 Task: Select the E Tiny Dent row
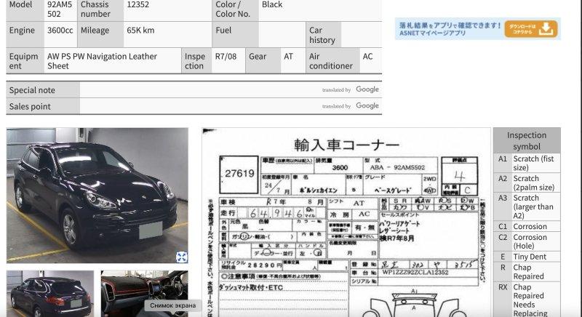tap(527, 257)
